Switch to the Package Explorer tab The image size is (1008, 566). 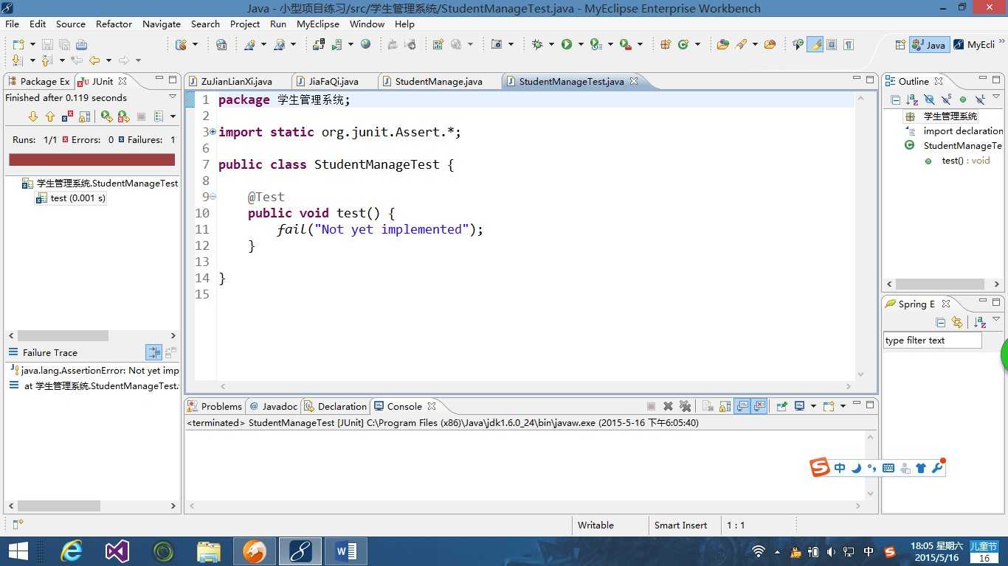(x=38, y=81)
